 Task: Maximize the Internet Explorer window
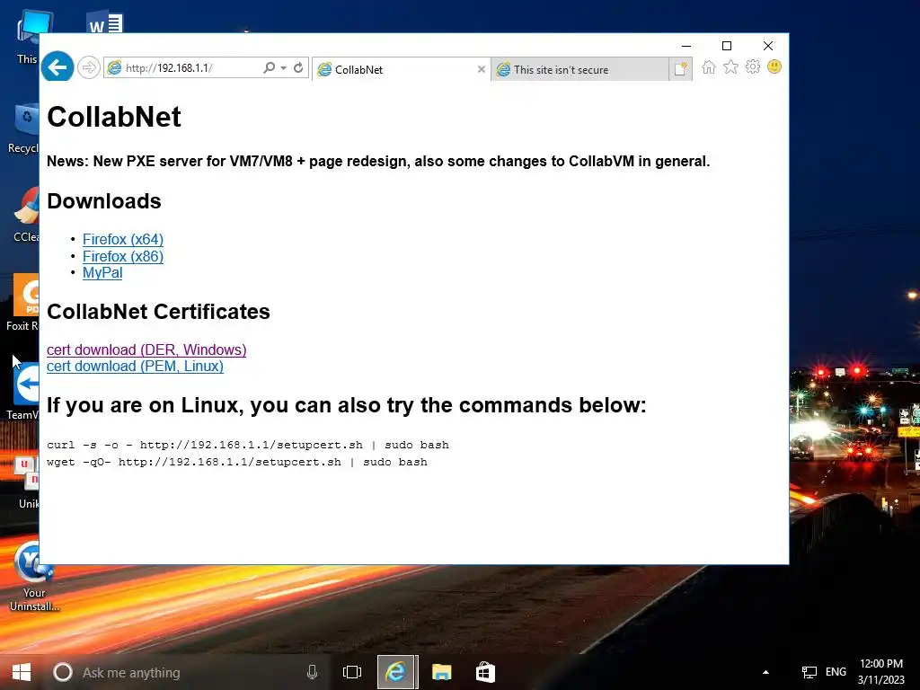[726, 46]
